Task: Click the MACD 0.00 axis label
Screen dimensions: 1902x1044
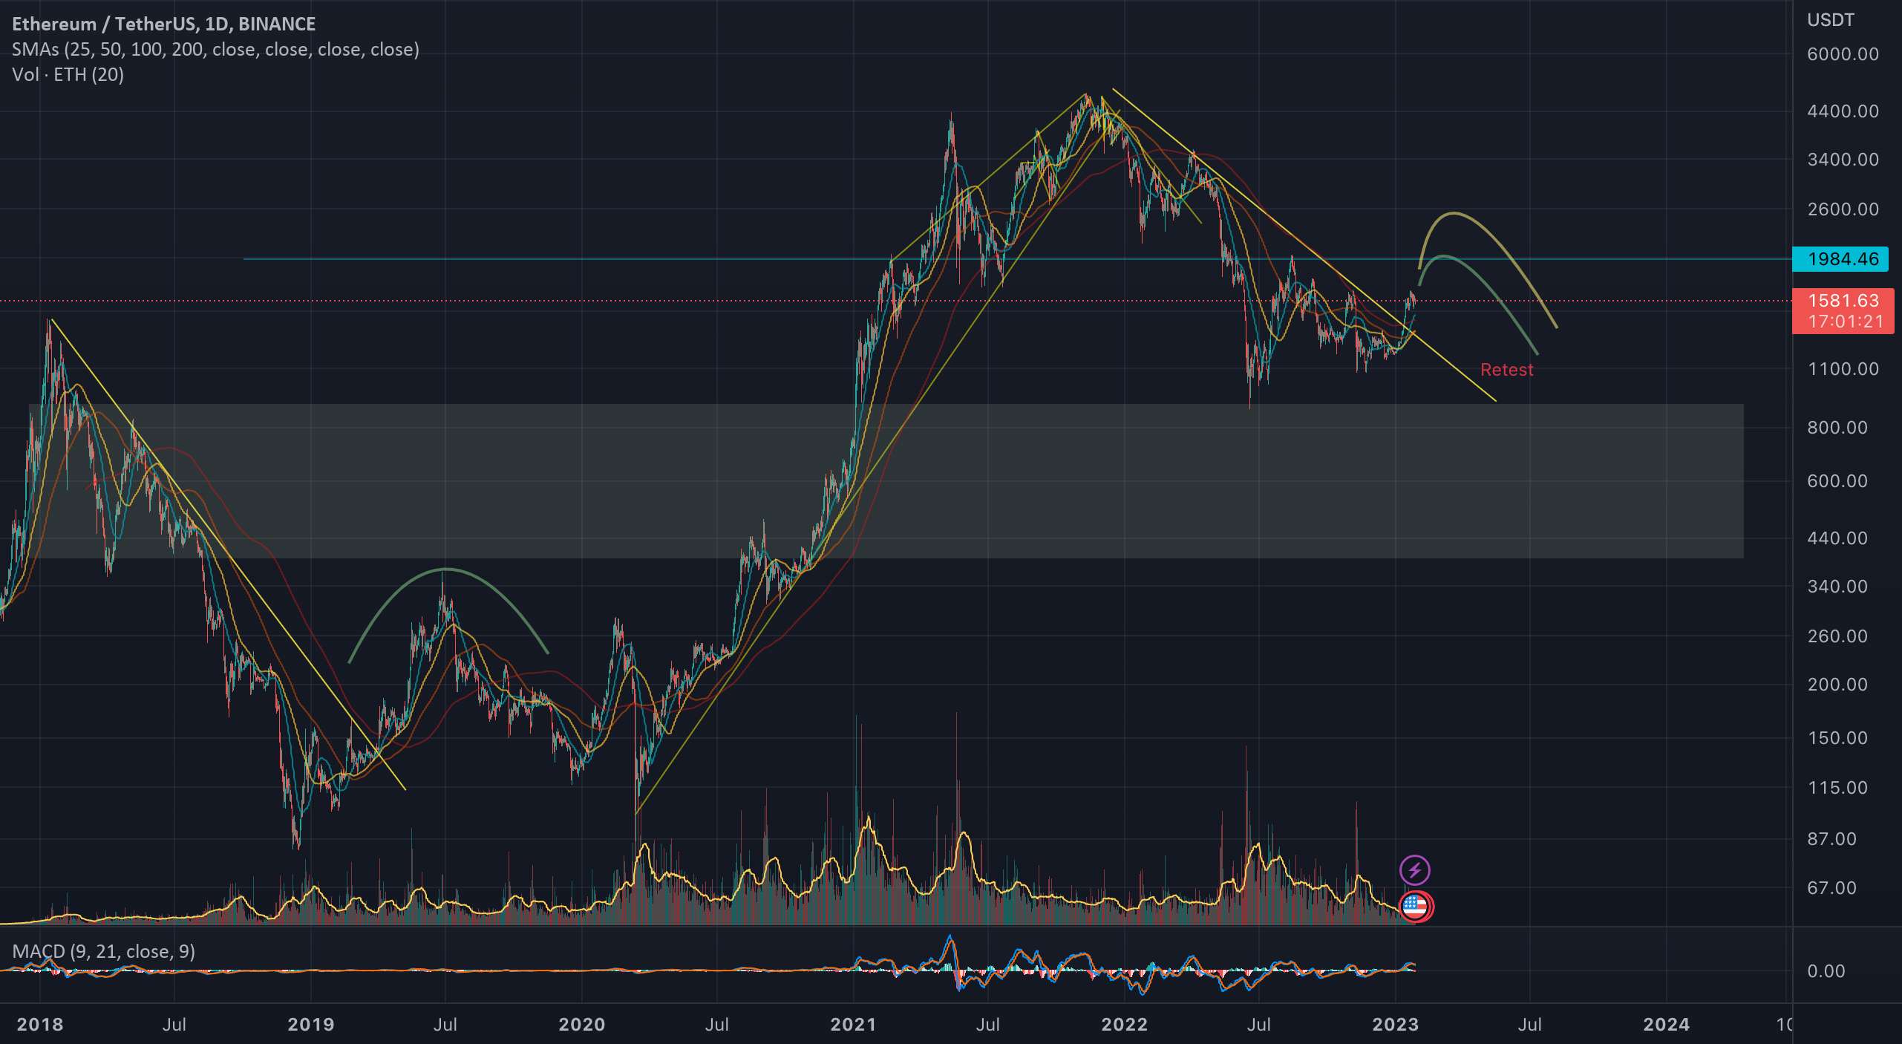Action: tap(1826, 971)
